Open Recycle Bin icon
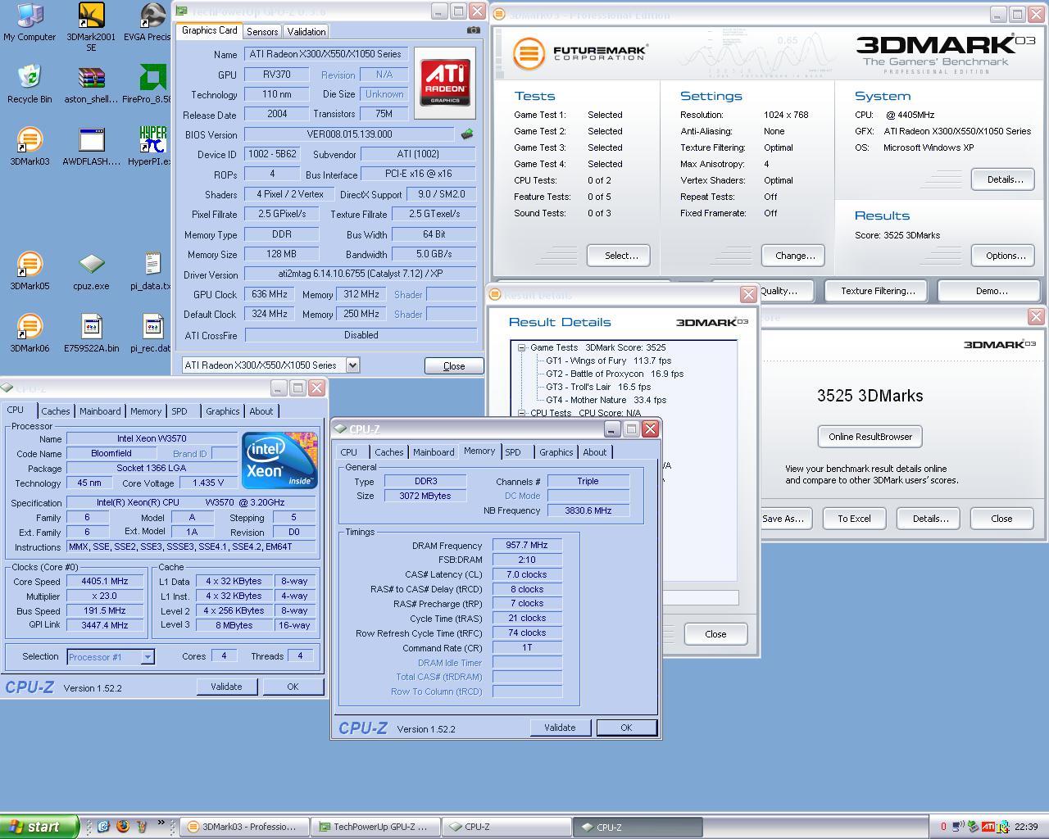The width and height of the screenshot is (1049, 839). pos(30,84)
